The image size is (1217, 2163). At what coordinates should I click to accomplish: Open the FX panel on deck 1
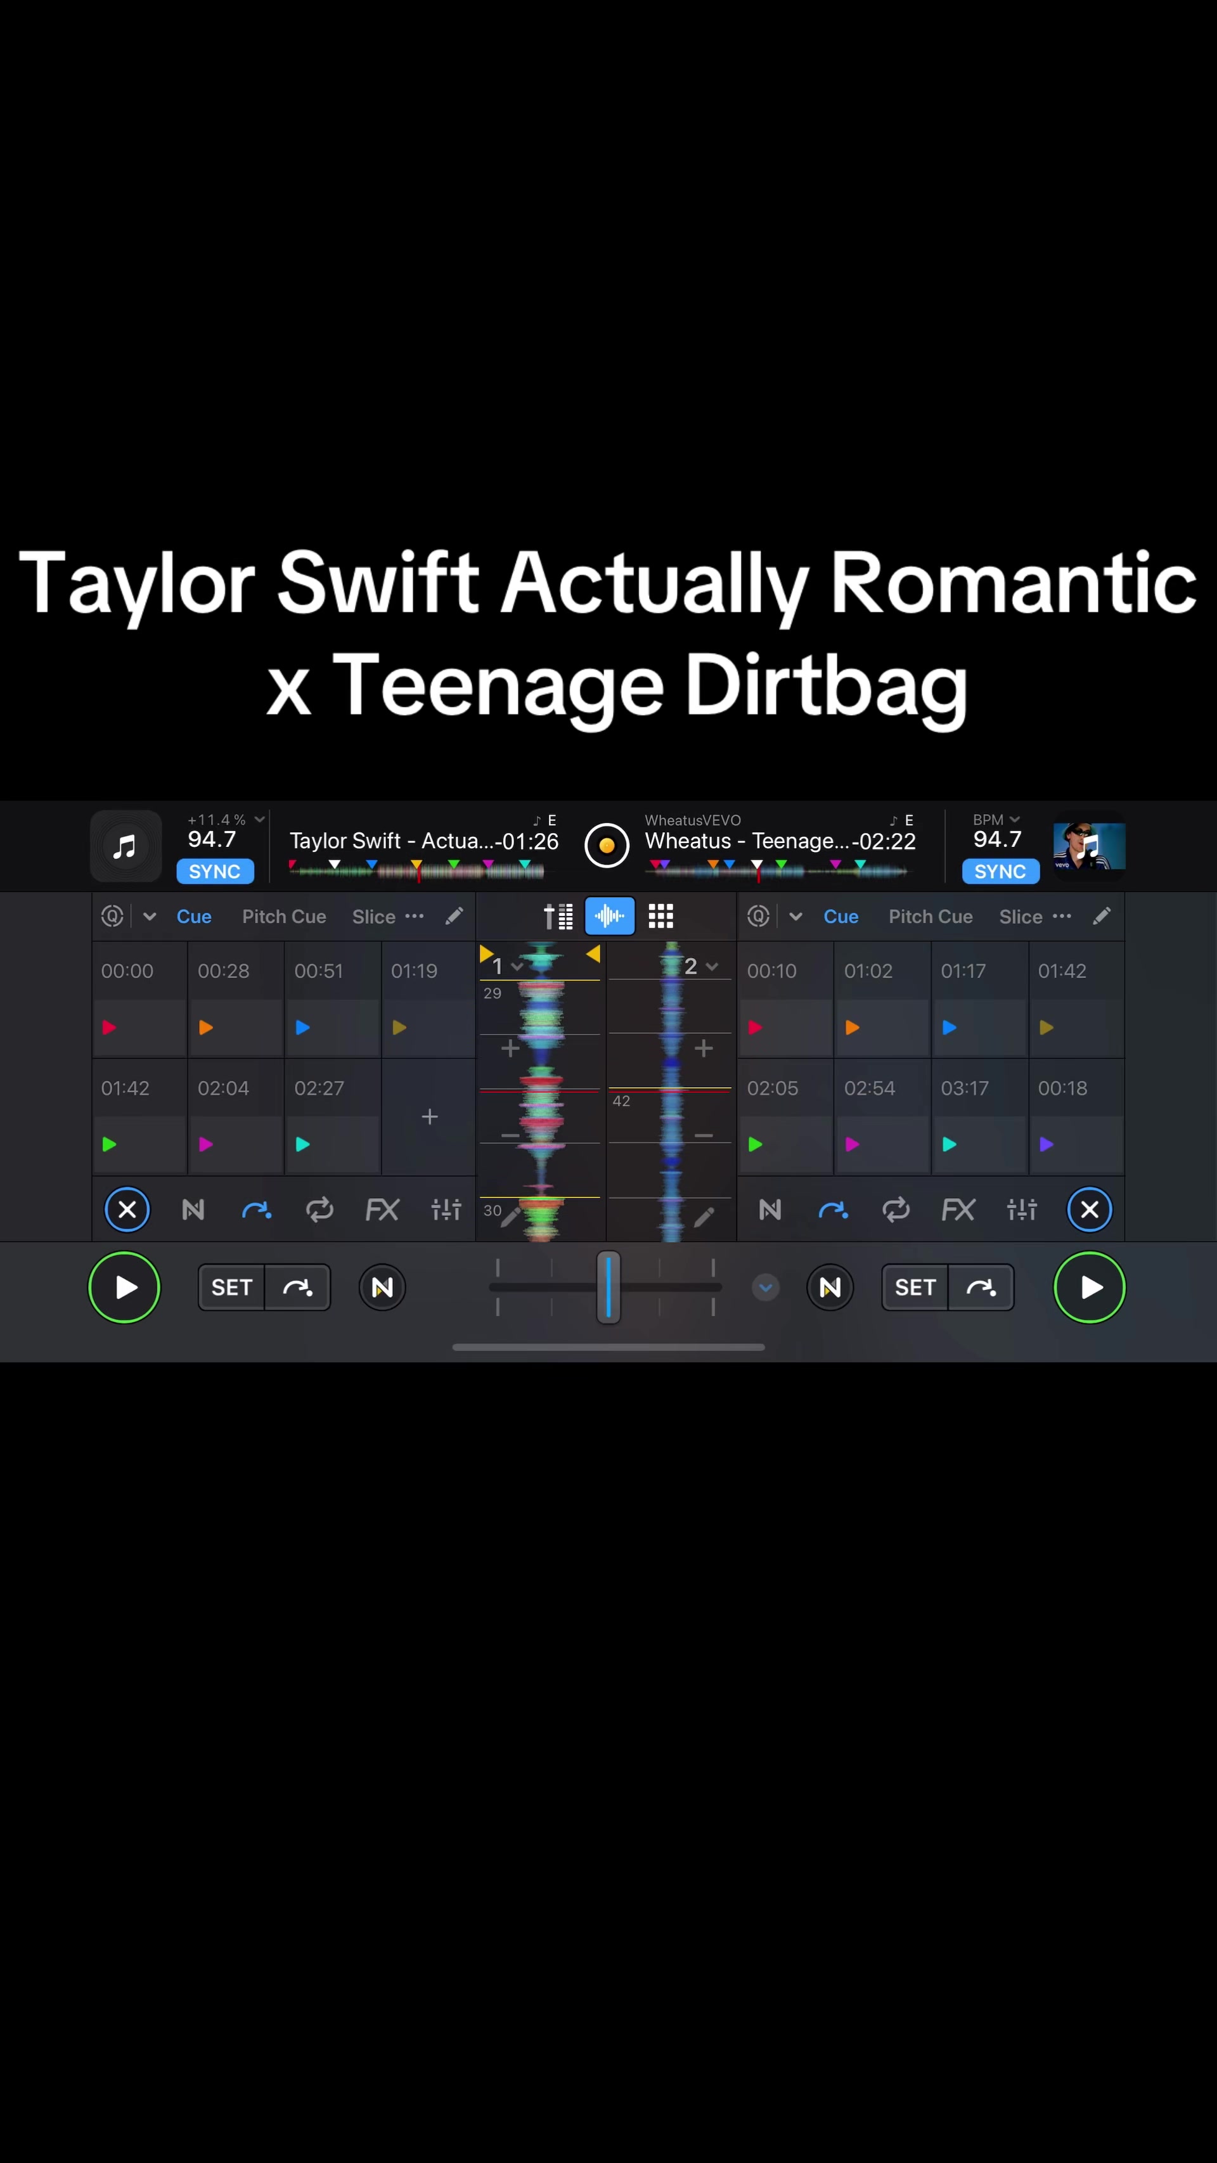(382, 1209)
